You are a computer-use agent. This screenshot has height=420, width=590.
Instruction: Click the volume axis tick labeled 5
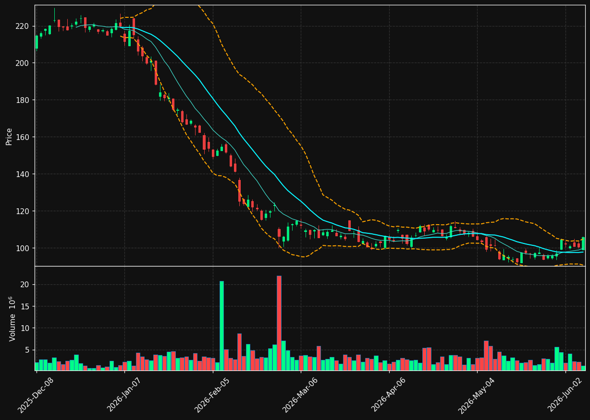click(27, 350)
